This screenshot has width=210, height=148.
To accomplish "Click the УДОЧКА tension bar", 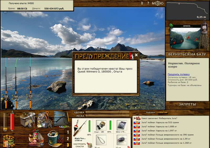I will [x=108, y=112].
